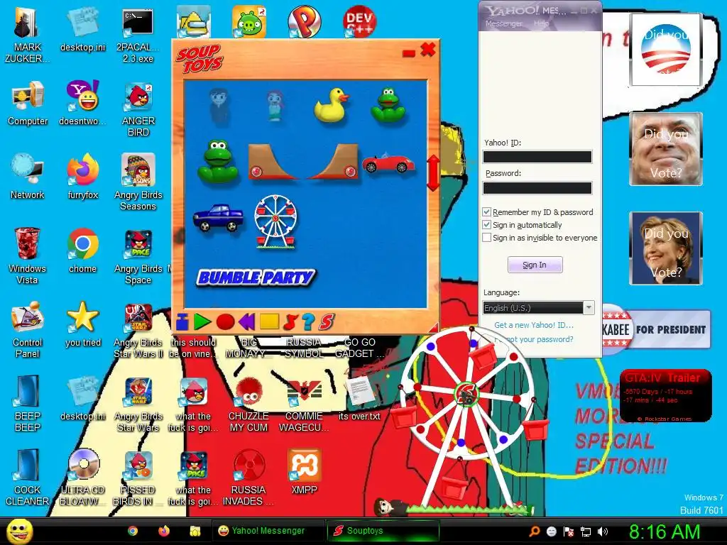727x545 pixels.
Task: Click the Bumble Party category label
Action: pyautogui.click(x=256, y=277)
